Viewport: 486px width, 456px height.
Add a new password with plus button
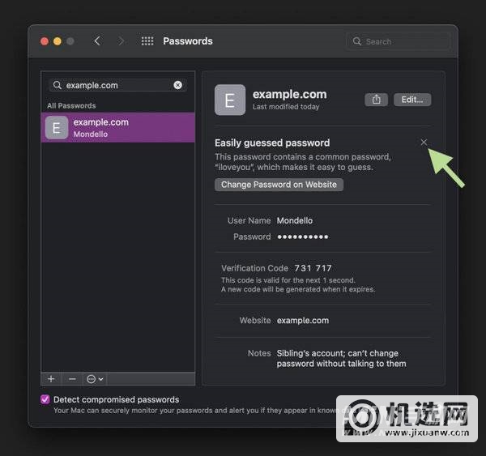pyautogui.click(x=51, y=379)
